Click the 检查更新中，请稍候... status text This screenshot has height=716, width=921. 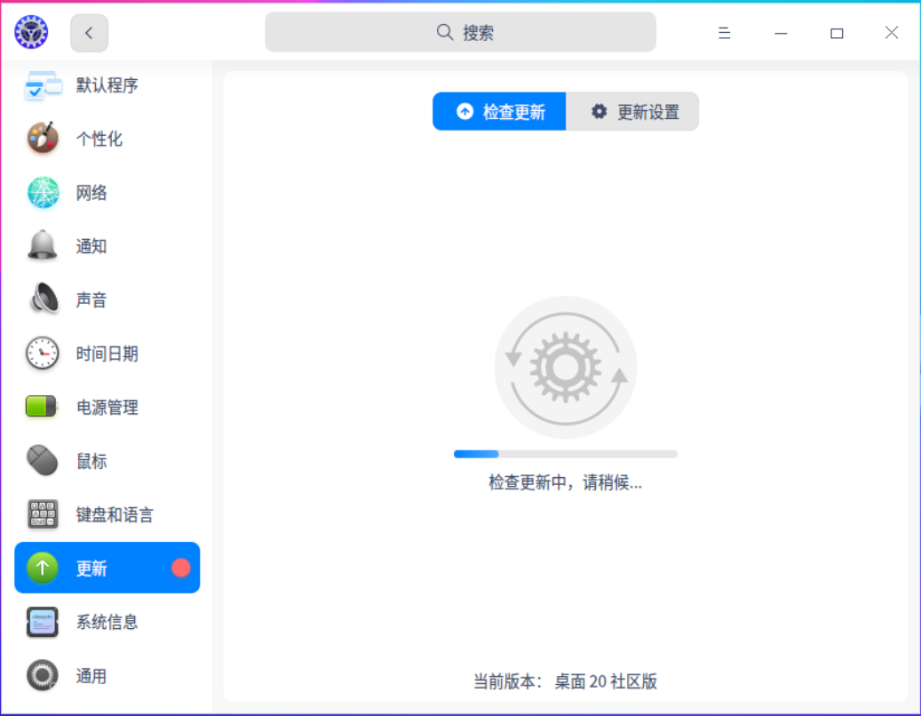[x=565, y=482]
